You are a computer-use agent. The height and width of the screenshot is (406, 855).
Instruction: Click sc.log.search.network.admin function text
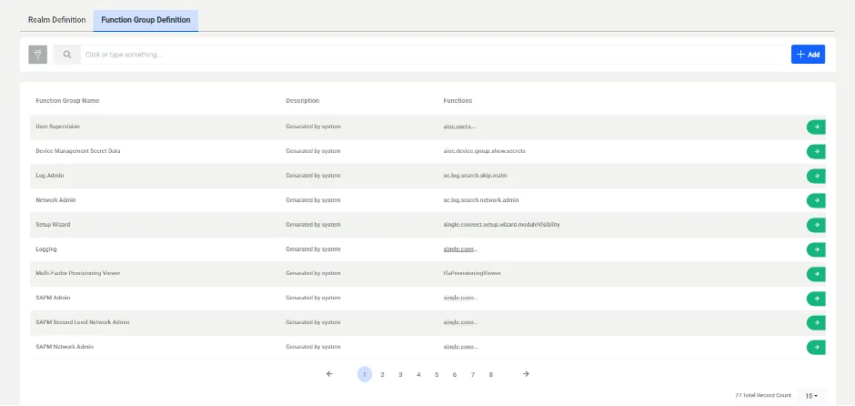481,200
